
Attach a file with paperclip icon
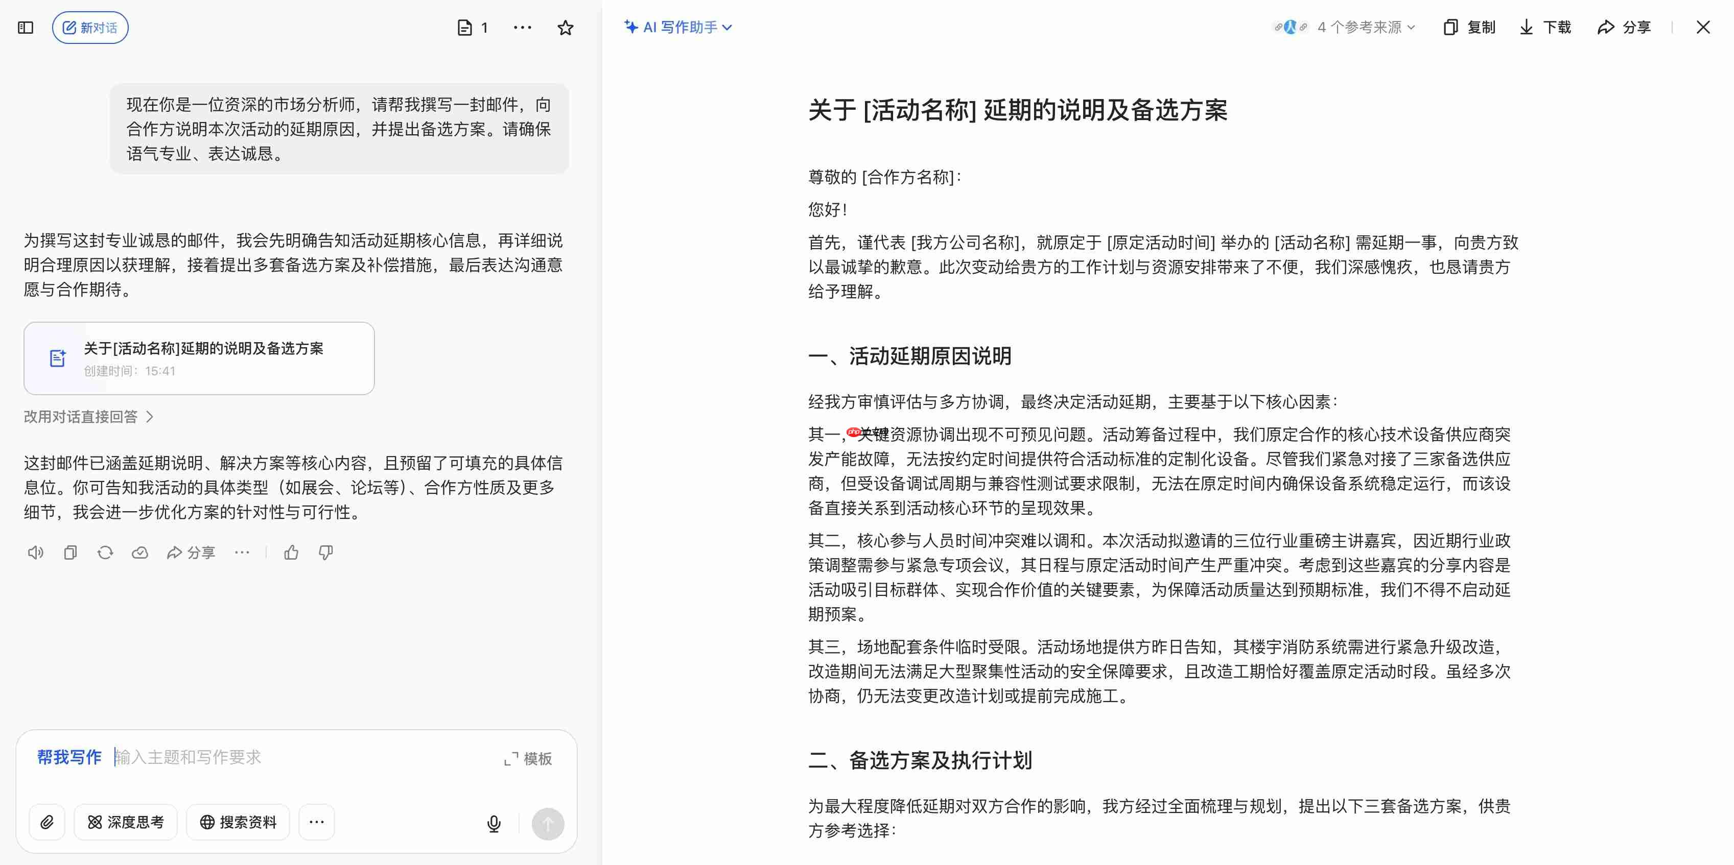point(47,822)
